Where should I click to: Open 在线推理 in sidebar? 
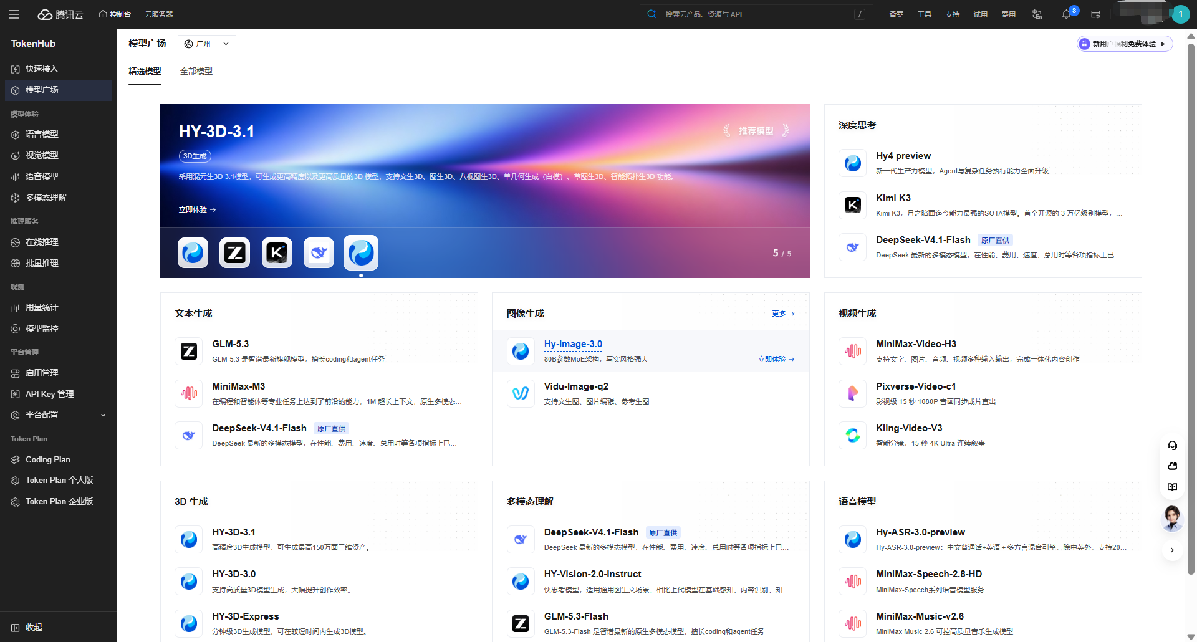click(x=59, y=242)
